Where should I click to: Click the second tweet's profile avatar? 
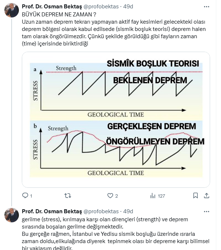pyautogui.click(x=11, y=215)
